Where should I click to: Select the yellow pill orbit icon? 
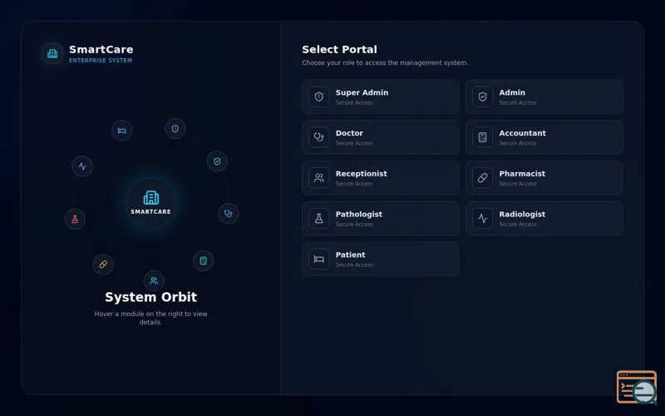[x=103, y=265]
